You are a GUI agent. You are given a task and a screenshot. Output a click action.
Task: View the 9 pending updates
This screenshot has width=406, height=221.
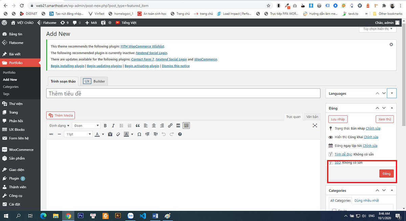[x=64, y=23]
